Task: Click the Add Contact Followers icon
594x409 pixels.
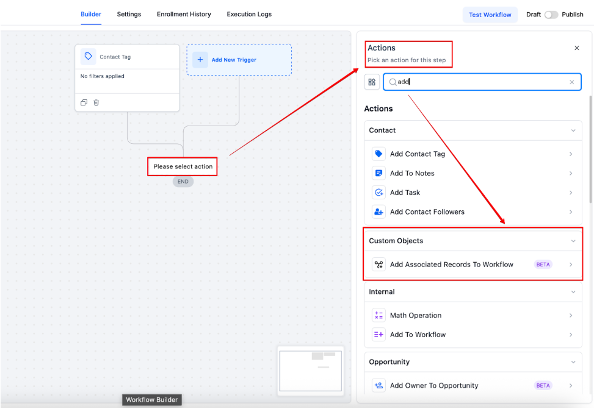Action: [x=378, y=212]
